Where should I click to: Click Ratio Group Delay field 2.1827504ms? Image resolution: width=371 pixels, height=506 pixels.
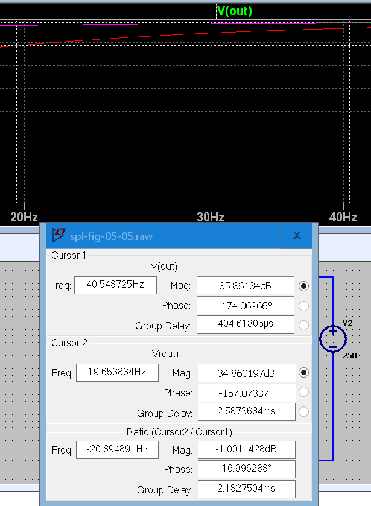[246, 489]
